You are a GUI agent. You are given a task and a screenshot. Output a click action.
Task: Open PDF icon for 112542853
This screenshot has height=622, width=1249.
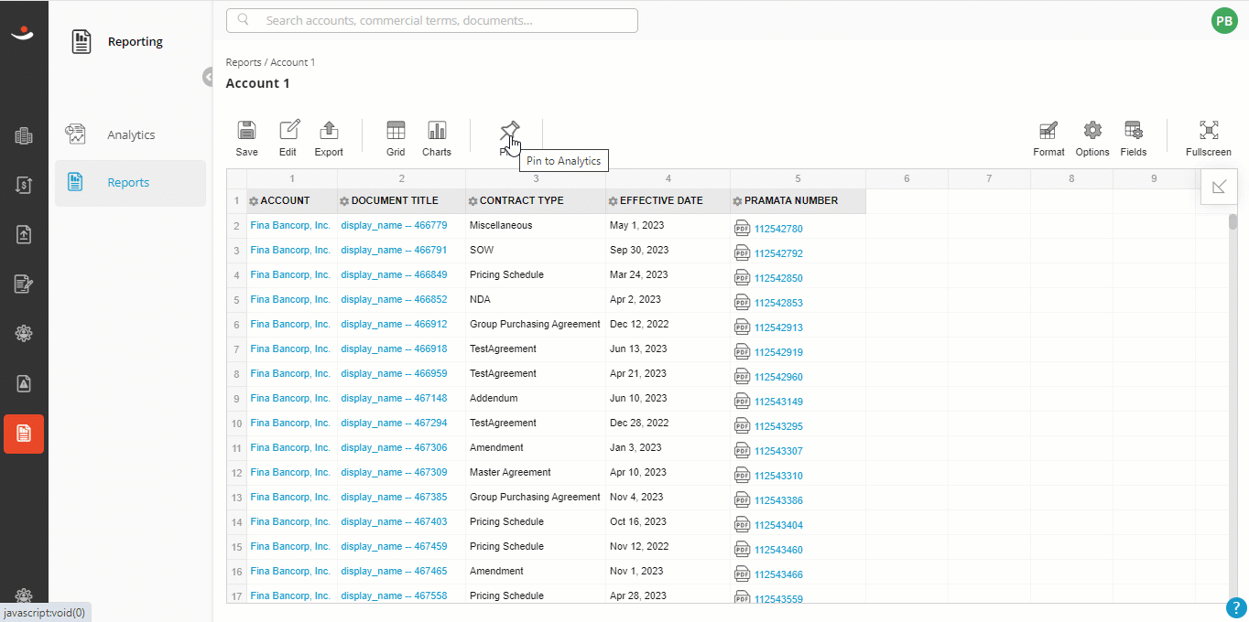[743, 302]
